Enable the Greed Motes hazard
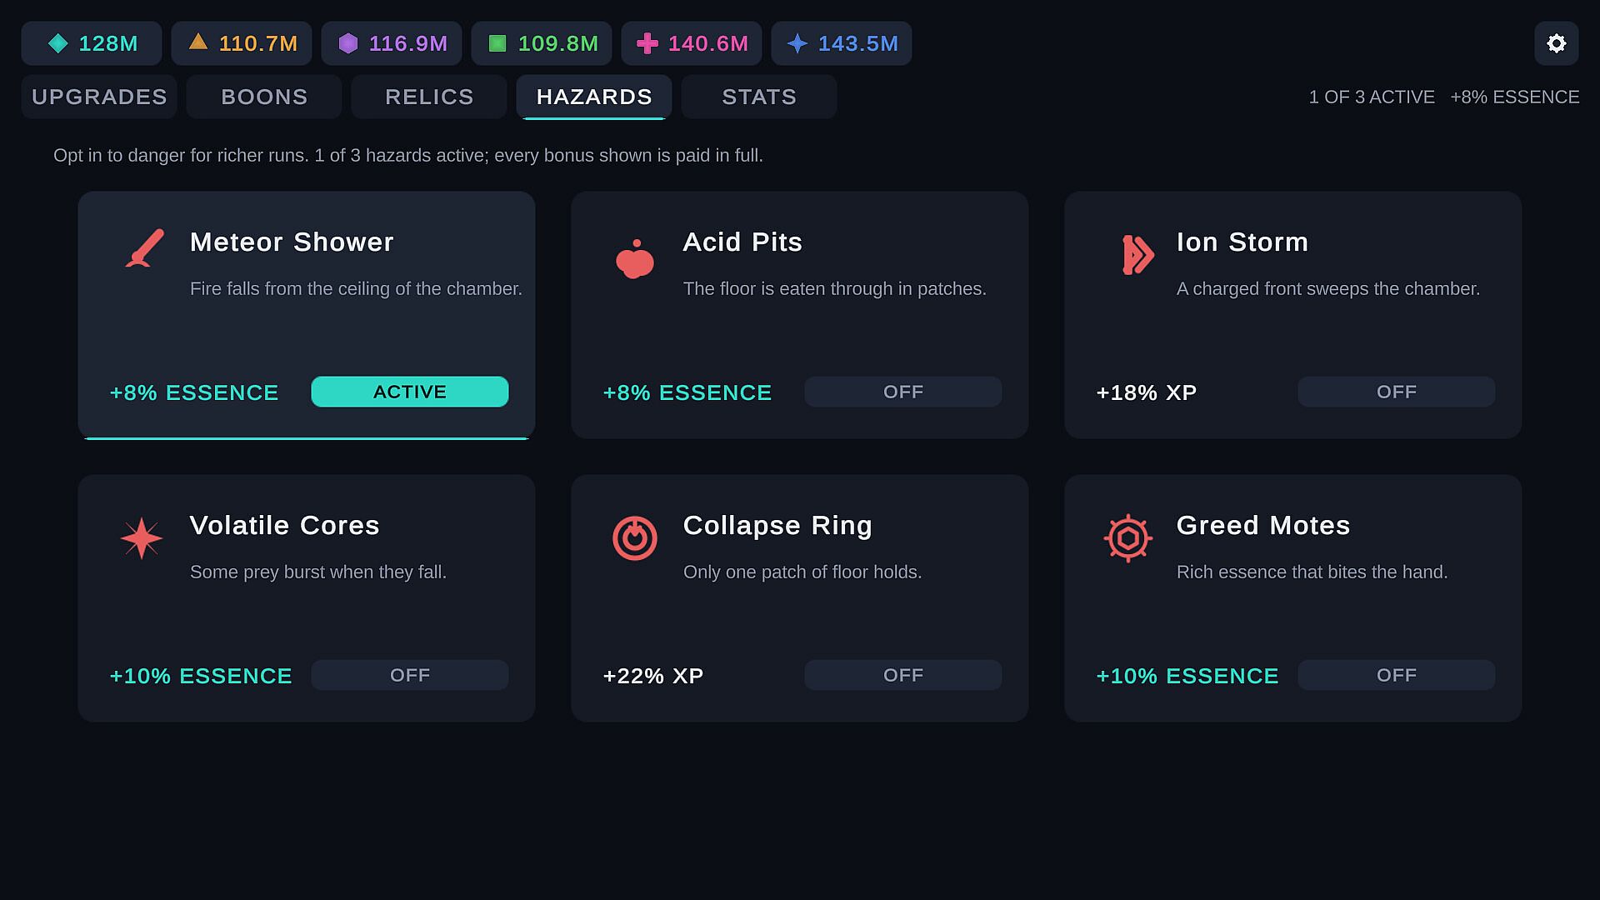 1397,675
